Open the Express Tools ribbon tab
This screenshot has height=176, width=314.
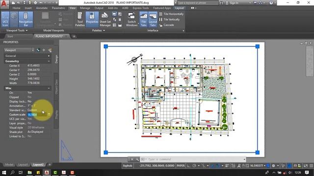(141, 8)
